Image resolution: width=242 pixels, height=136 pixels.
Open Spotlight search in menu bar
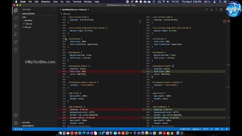coord(220,2)
